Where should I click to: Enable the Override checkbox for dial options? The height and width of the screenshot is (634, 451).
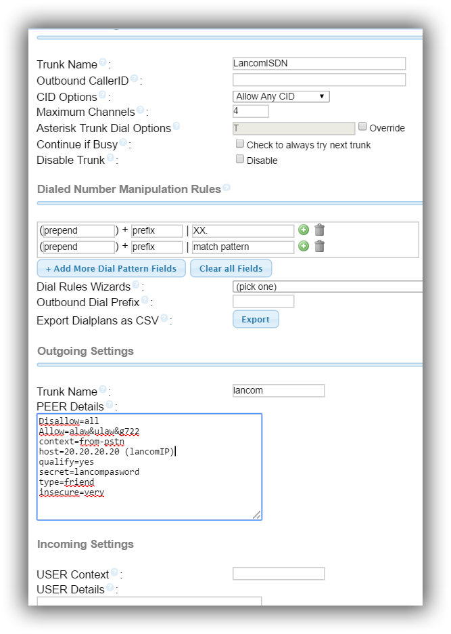pos(362,127)
